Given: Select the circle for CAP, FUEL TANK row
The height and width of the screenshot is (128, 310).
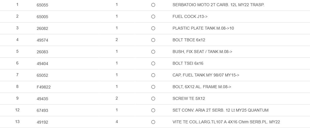Looking at the screenshot, I should point(153,75).
